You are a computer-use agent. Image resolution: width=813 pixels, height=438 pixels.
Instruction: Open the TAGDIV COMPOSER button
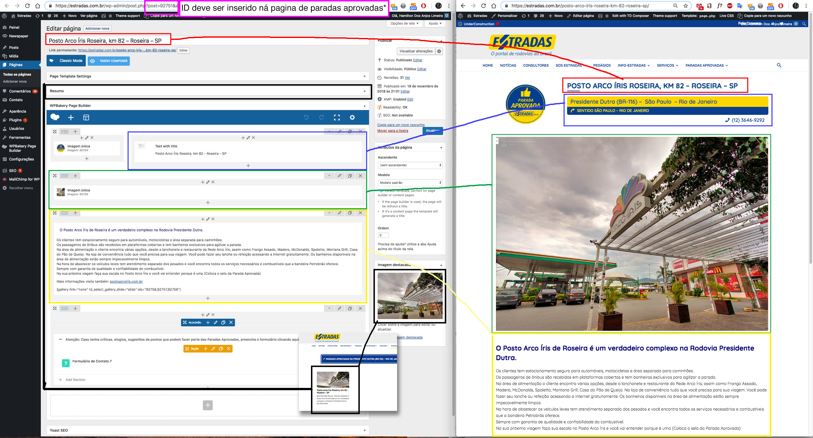[x=109, y=61]
